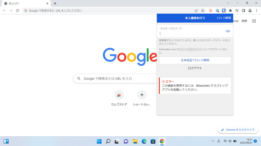This screenshot has width=261, height=146.
Task: Click ロック解除 in the Bitwarden header
Action: (x=224, y=18)
